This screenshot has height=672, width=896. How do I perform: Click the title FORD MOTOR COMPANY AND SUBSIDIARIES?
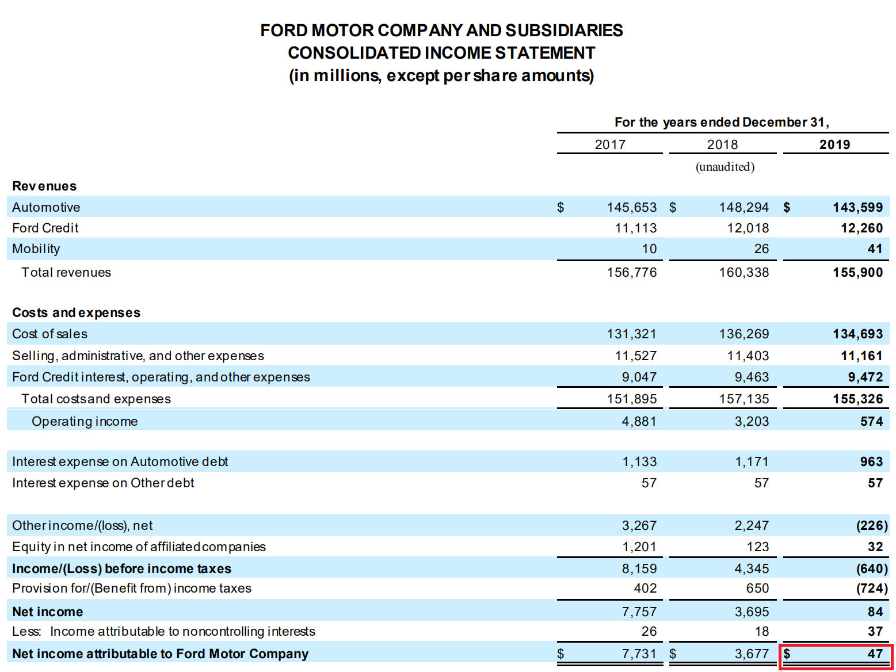pyautogui.click(x=441, y=30)
